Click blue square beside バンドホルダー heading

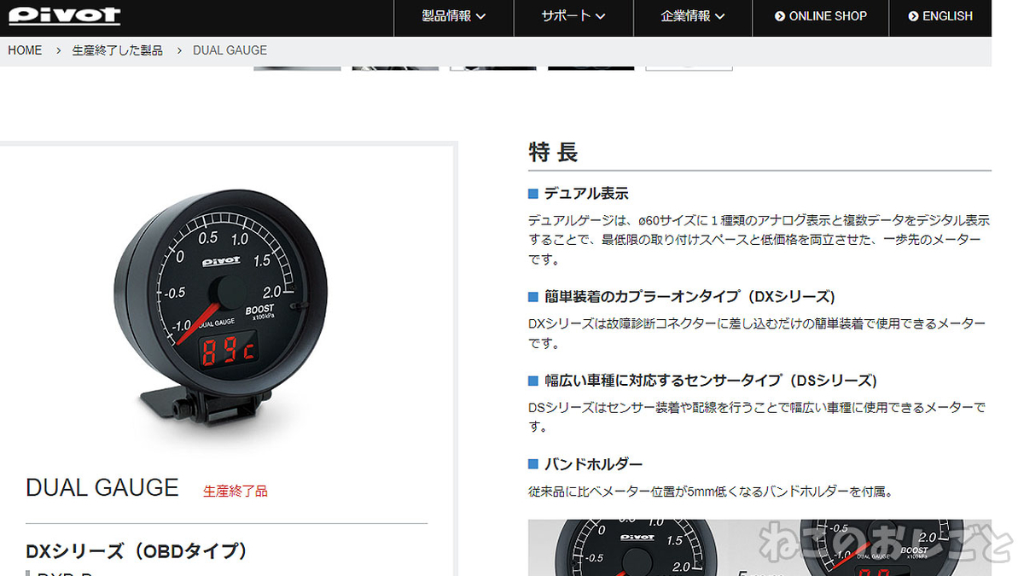(x=533, y=464)
